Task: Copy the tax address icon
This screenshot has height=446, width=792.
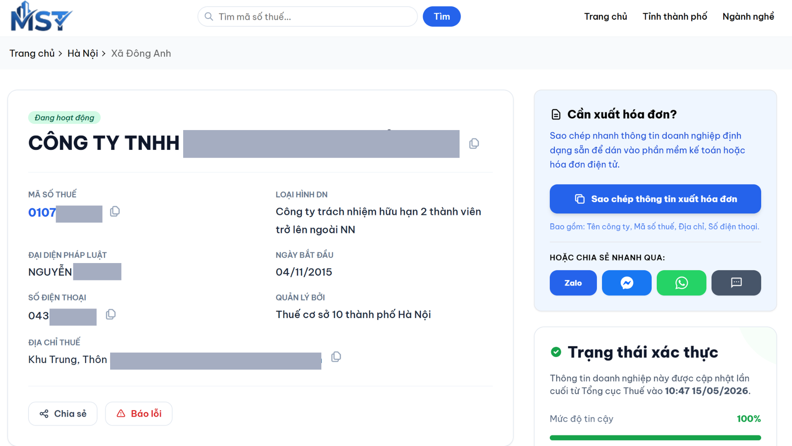Action: point(336,357)
